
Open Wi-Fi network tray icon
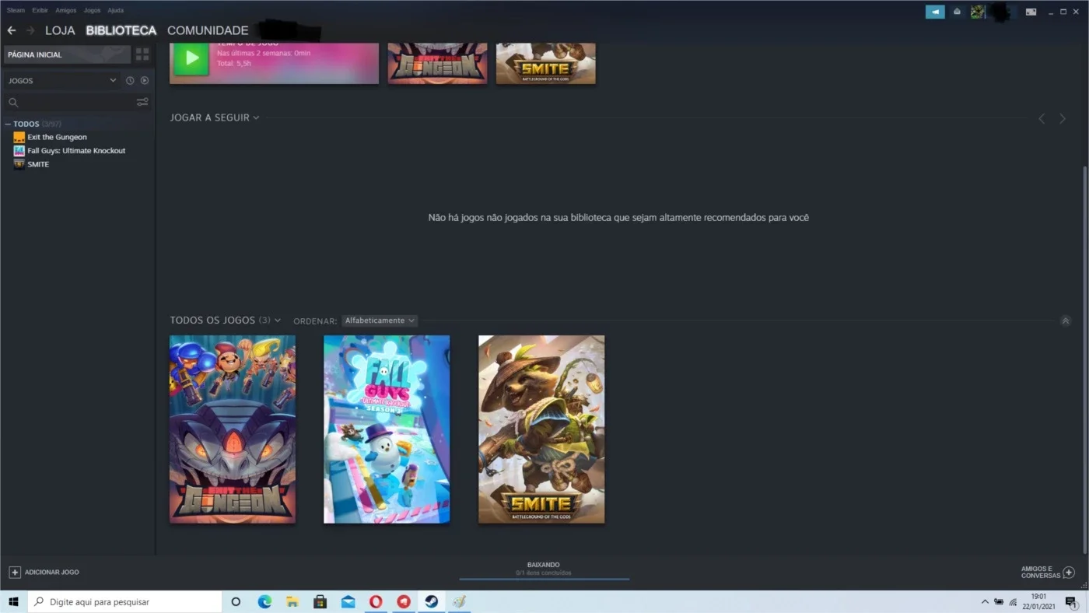pyautogui.click(x=1013, y=601)
